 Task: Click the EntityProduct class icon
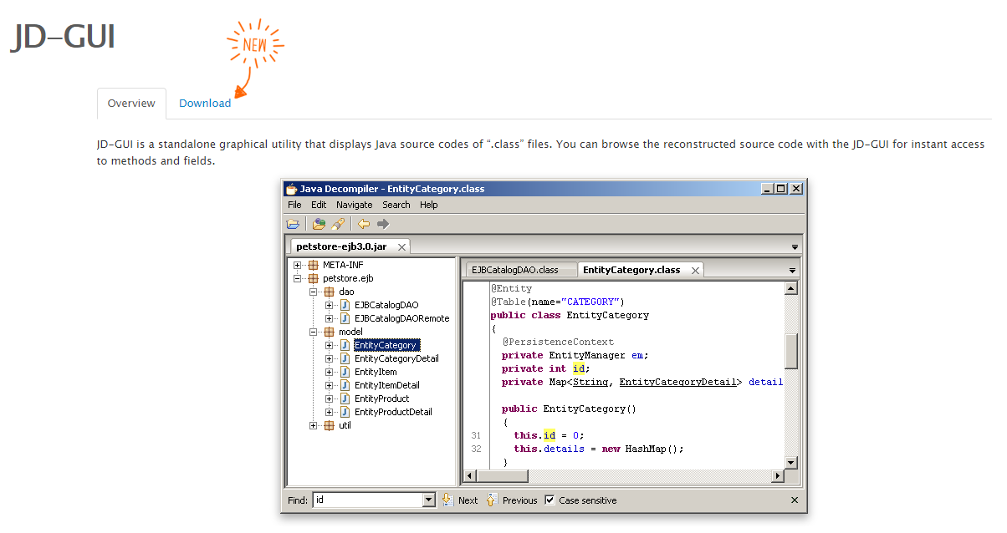[345, 398]
